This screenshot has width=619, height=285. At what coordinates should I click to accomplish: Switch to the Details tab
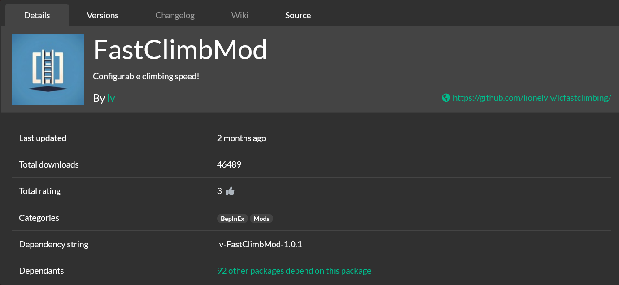pyautogui.click(x=37, y=15)
